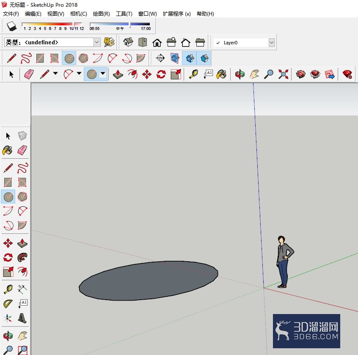Screen dimensions: 358x355
Task: Toggle Display Section Planes icon
Action: [175, 58]
